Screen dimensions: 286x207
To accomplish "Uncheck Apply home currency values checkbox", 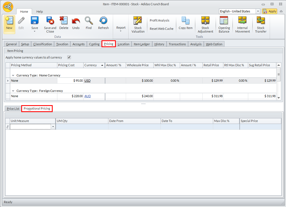I will point(69,57).
